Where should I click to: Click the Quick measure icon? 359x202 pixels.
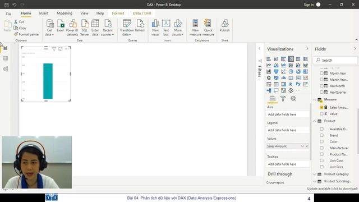tap(208, 27)
